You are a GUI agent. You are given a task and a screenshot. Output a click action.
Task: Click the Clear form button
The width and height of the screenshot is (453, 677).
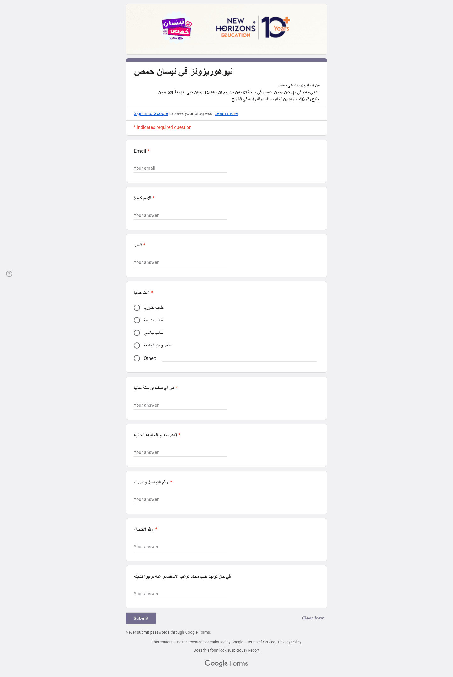click(313, 618)
